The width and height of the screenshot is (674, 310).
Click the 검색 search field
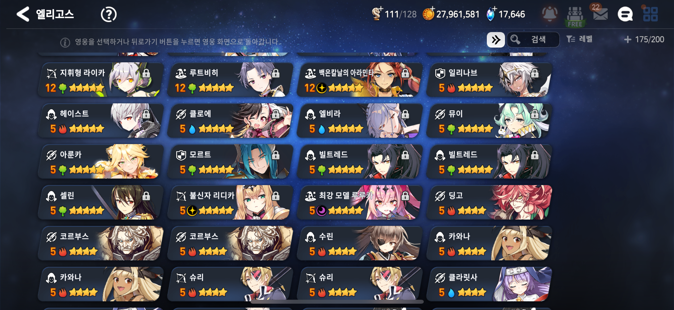tap(533, 40)
